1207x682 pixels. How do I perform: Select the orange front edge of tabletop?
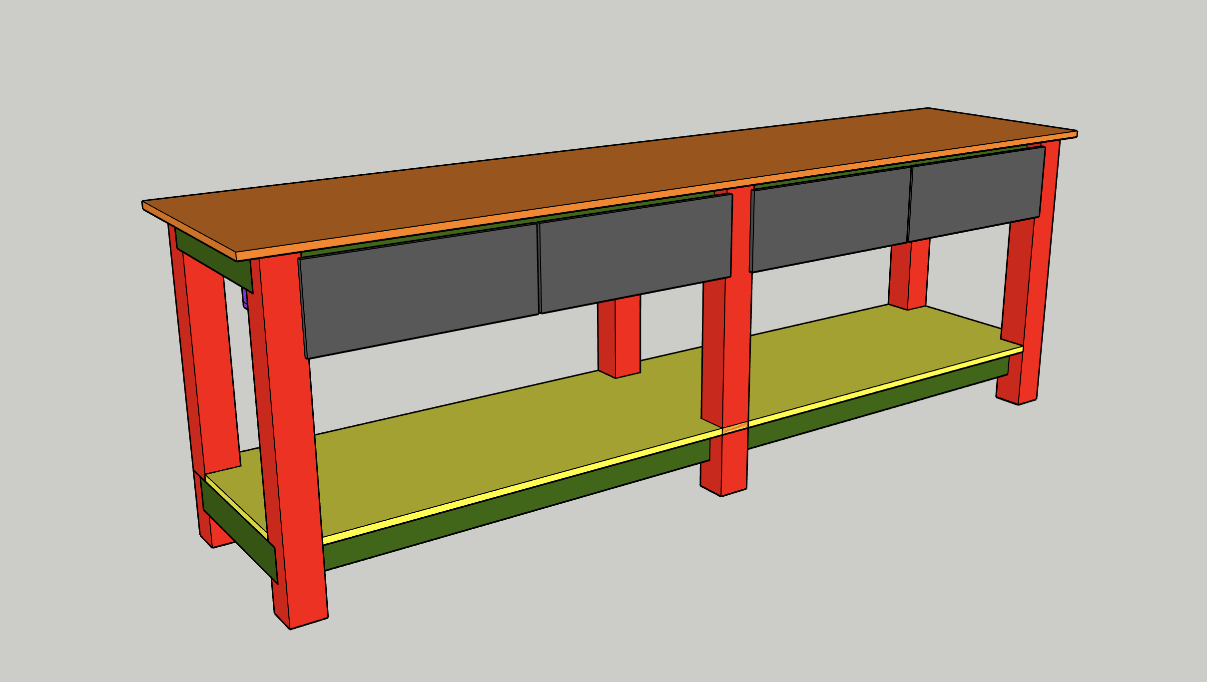coord(656,196)
